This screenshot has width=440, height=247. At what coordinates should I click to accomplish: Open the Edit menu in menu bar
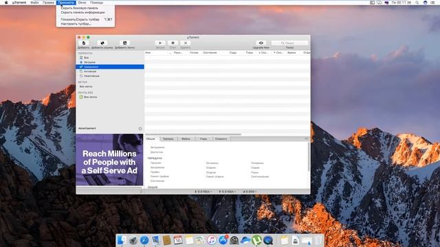48,3
